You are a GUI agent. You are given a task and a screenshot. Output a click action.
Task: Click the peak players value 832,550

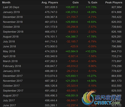click(116, 86)
